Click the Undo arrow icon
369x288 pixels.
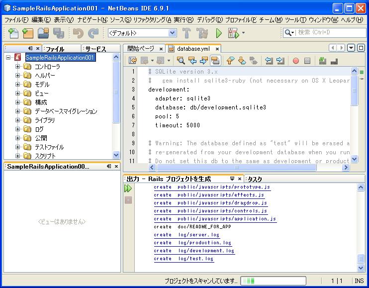[x=78, y=33]
